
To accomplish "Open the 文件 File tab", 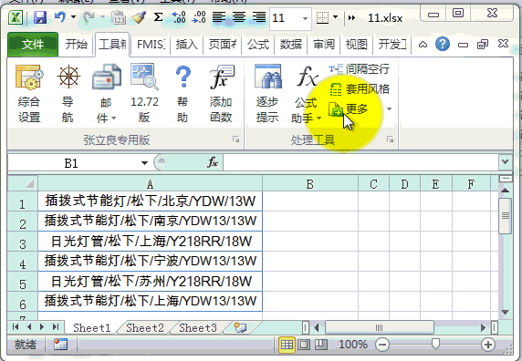I will (x=33, y=44).
